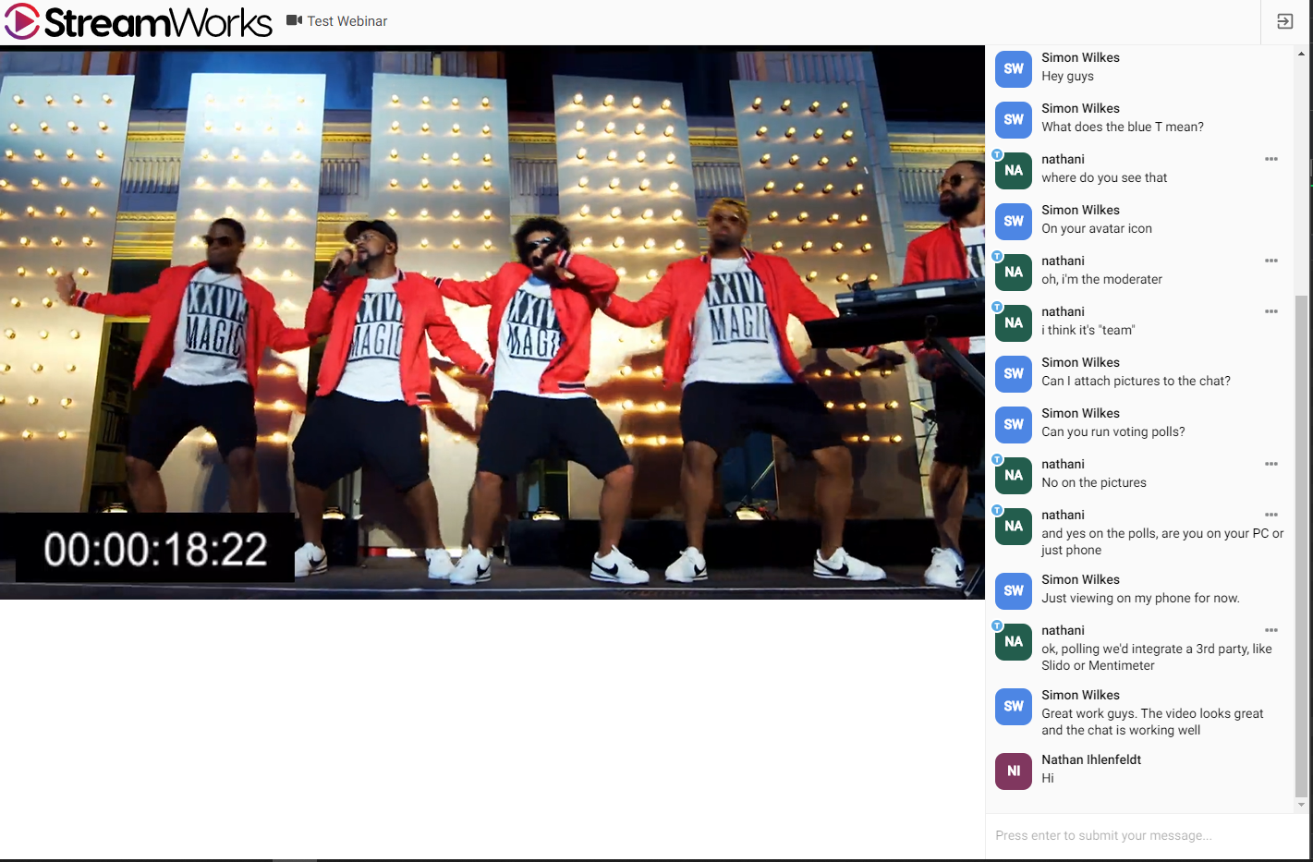Image resolution: width=1313 pixels, height=862 pixels.
Task: Click the Test Webinar title
Action: [x=347, y=21]
